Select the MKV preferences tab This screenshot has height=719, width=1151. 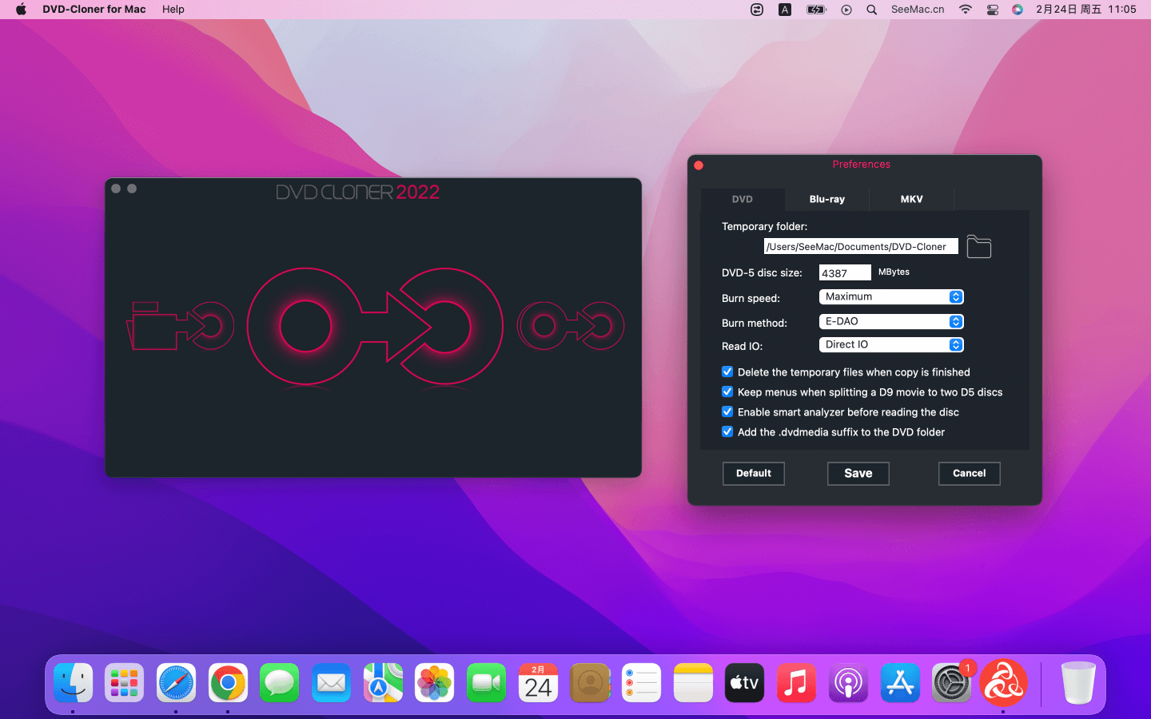pyautogui.click(x=911, y=200)
